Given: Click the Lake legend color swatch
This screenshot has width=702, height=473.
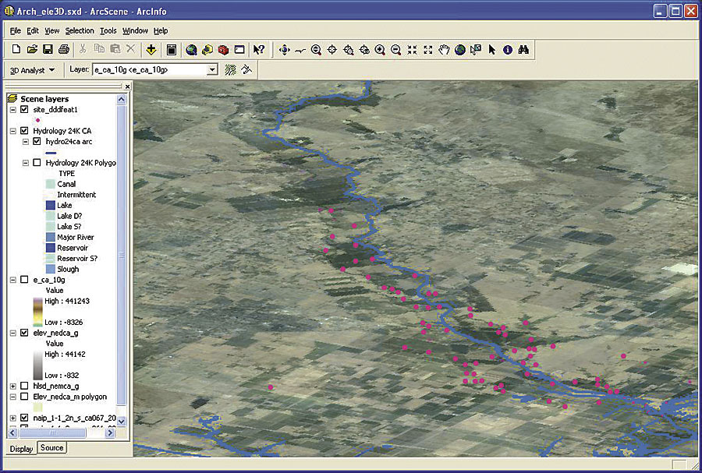Looking at the screenshot, I should [50, 206].
